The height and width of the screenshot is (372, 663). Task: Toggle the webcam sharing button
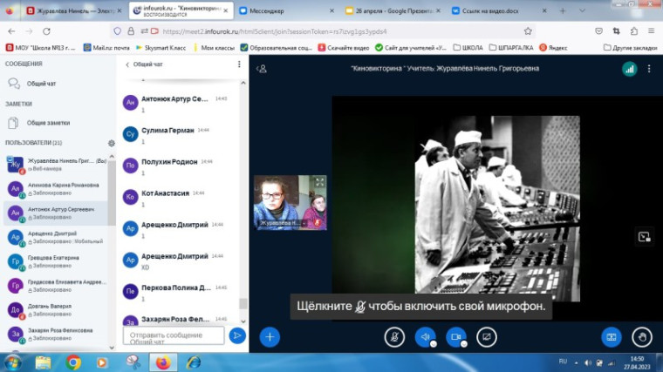coord(455,337)
